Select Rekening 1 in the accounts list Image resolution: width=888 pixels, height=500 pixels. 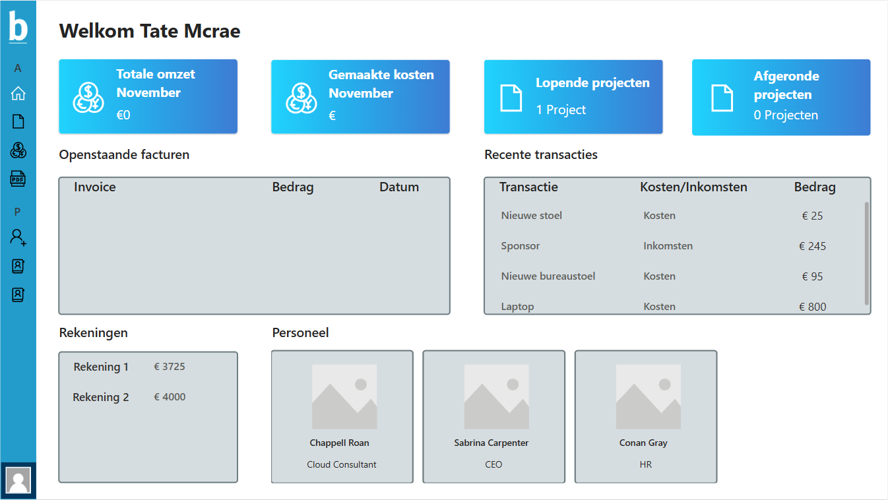coord(101,367)
